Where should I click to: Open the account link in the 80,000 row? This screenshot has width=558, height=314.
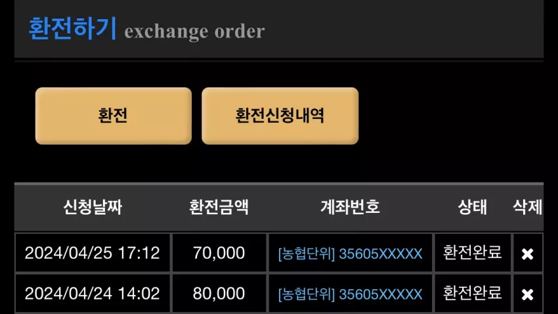pos(350,294)
